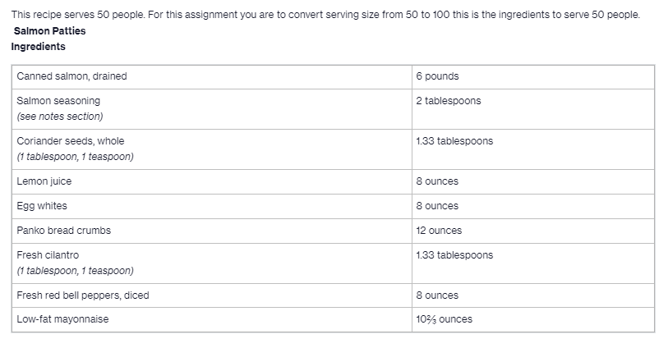This screenshot has height=348, width=668.
Task: Click the '12 ounces' quantity cell
Action: (439, 231)
